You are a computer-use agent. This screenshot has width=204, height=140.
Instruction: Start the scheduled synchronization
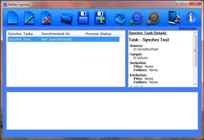point(137,18)
